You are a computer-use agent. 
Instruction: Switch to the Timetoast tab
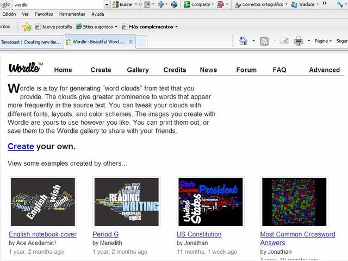click(31, 42)
